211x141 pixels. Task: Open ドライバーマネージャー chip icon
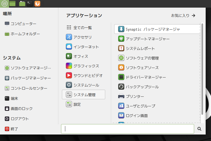[x=121, y=77]
